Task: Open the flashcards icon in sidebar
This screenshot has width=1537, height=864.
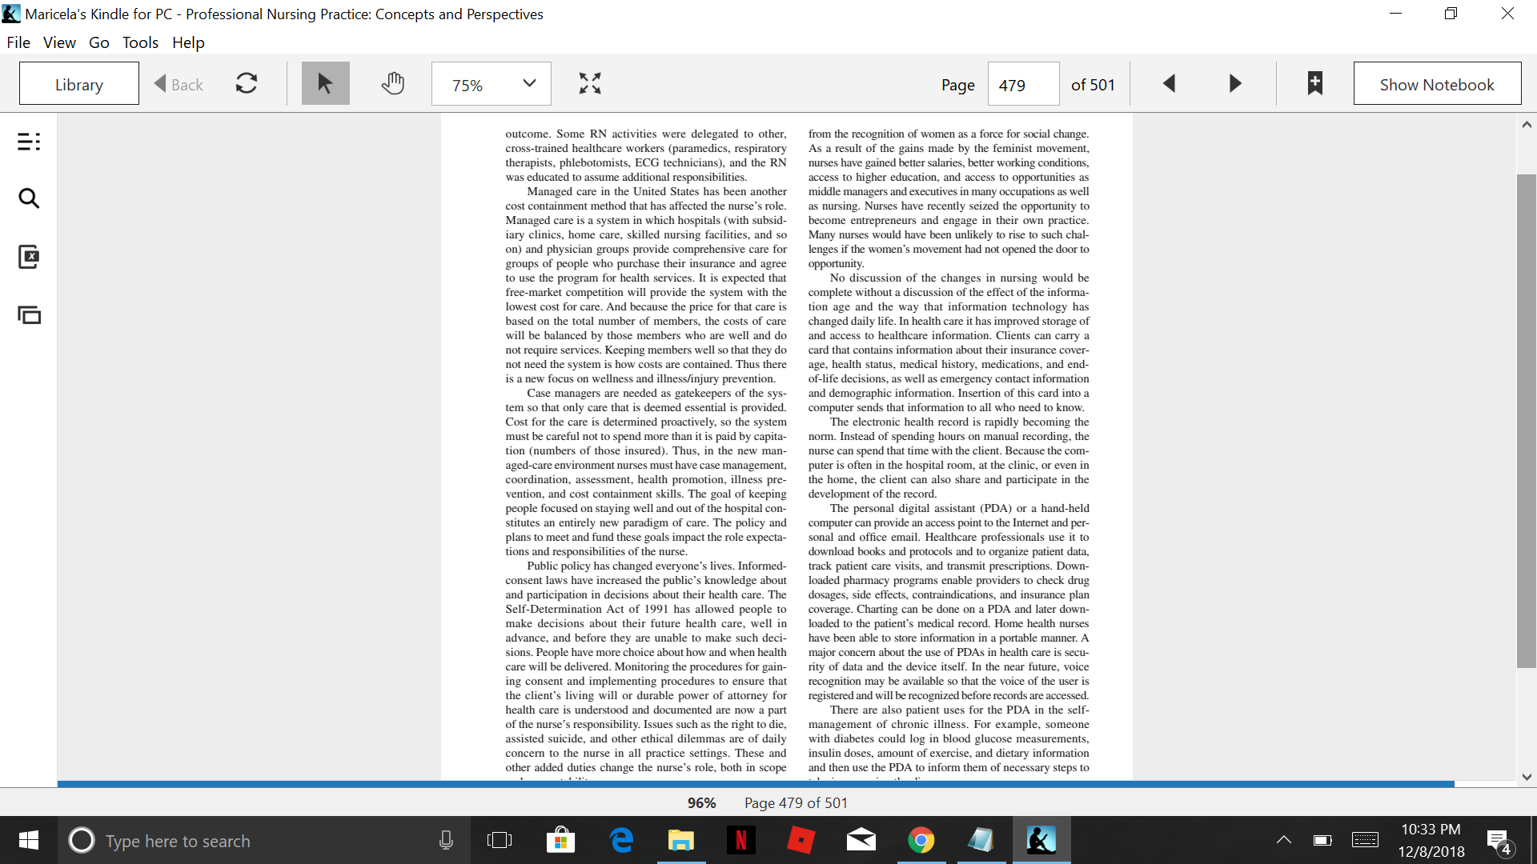Action: click(x=29, y=257)
